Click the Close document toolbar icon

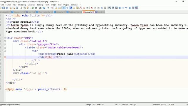click(11, 8)
